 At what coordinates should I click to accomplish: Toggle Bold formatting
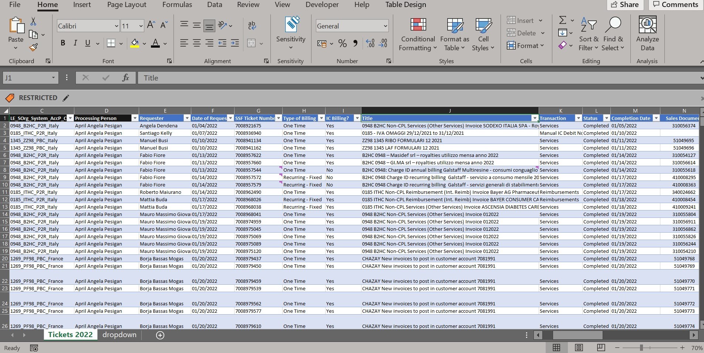[x=63, y=43]
